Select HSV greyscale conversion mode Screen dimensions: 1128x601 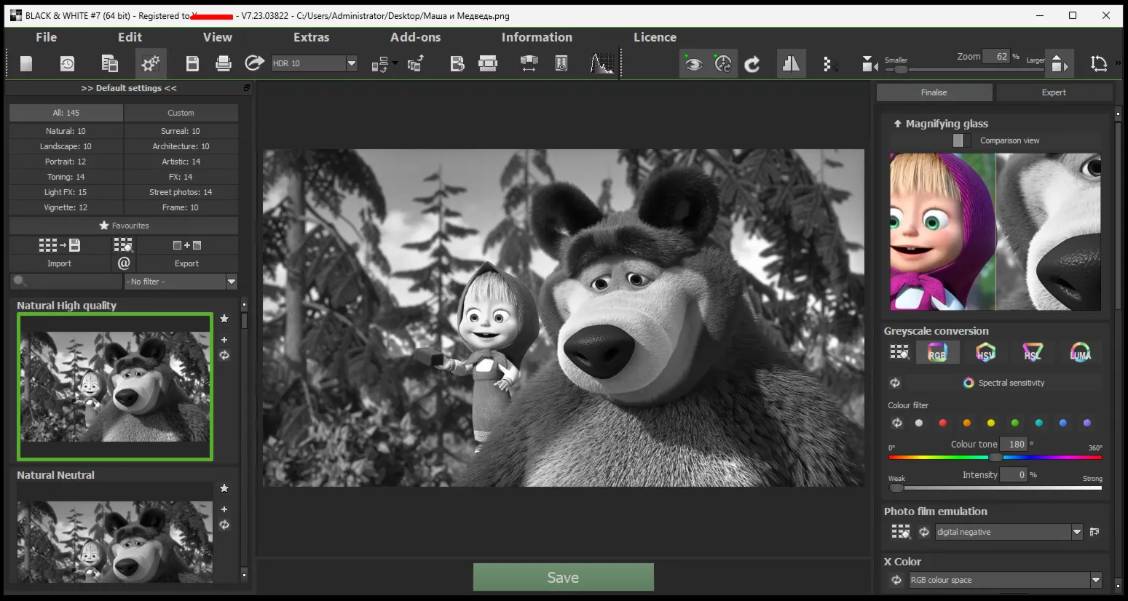click(985, 353)
